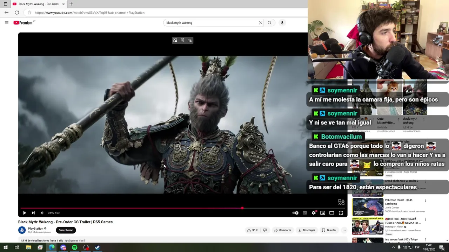
Task: Mute the video player volume
Action: point(42,213)
